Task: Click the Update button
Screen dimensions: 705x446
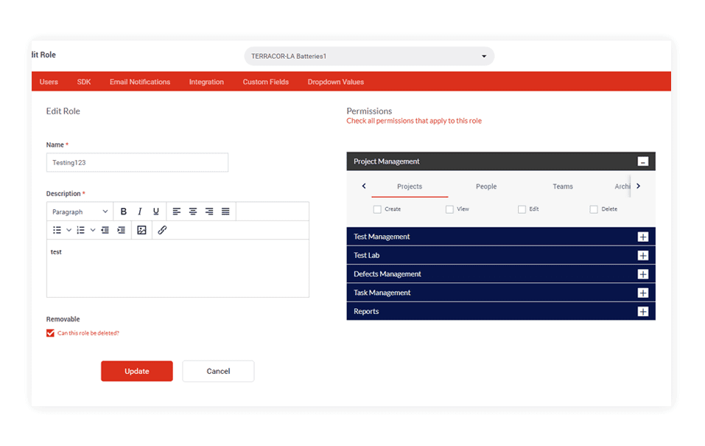Action: tap(137, 372)
